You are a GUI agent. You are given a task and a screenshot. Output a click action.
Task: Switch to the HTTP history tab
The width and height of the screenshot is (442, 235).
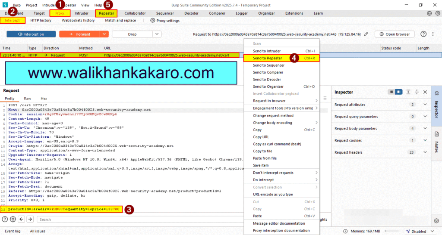pos(41,21)
